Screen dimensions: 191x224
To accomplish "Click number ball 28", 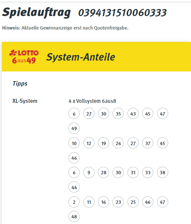I will [104, 172].
